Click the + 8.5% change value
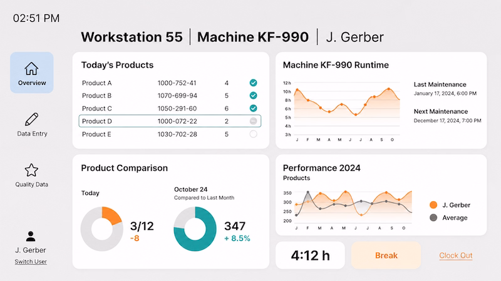The image size is (501, 281). 237,239
